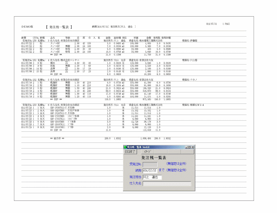Click the 仕入先名 label in the dialog
The height and width of the screenshot is (213, 277).
(135, 183)
